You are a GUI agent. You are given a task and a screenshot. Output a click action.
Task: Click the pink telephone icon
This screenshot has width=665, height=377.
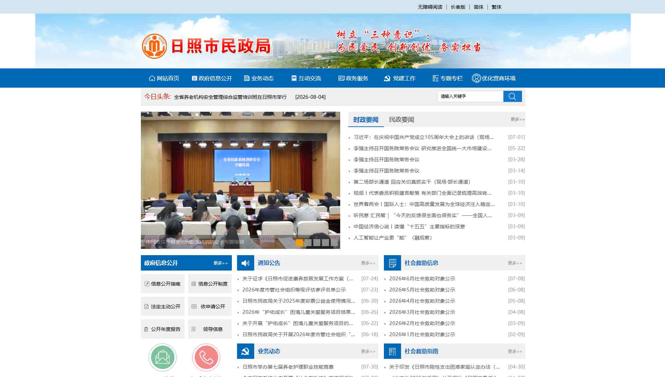point(206,357)
